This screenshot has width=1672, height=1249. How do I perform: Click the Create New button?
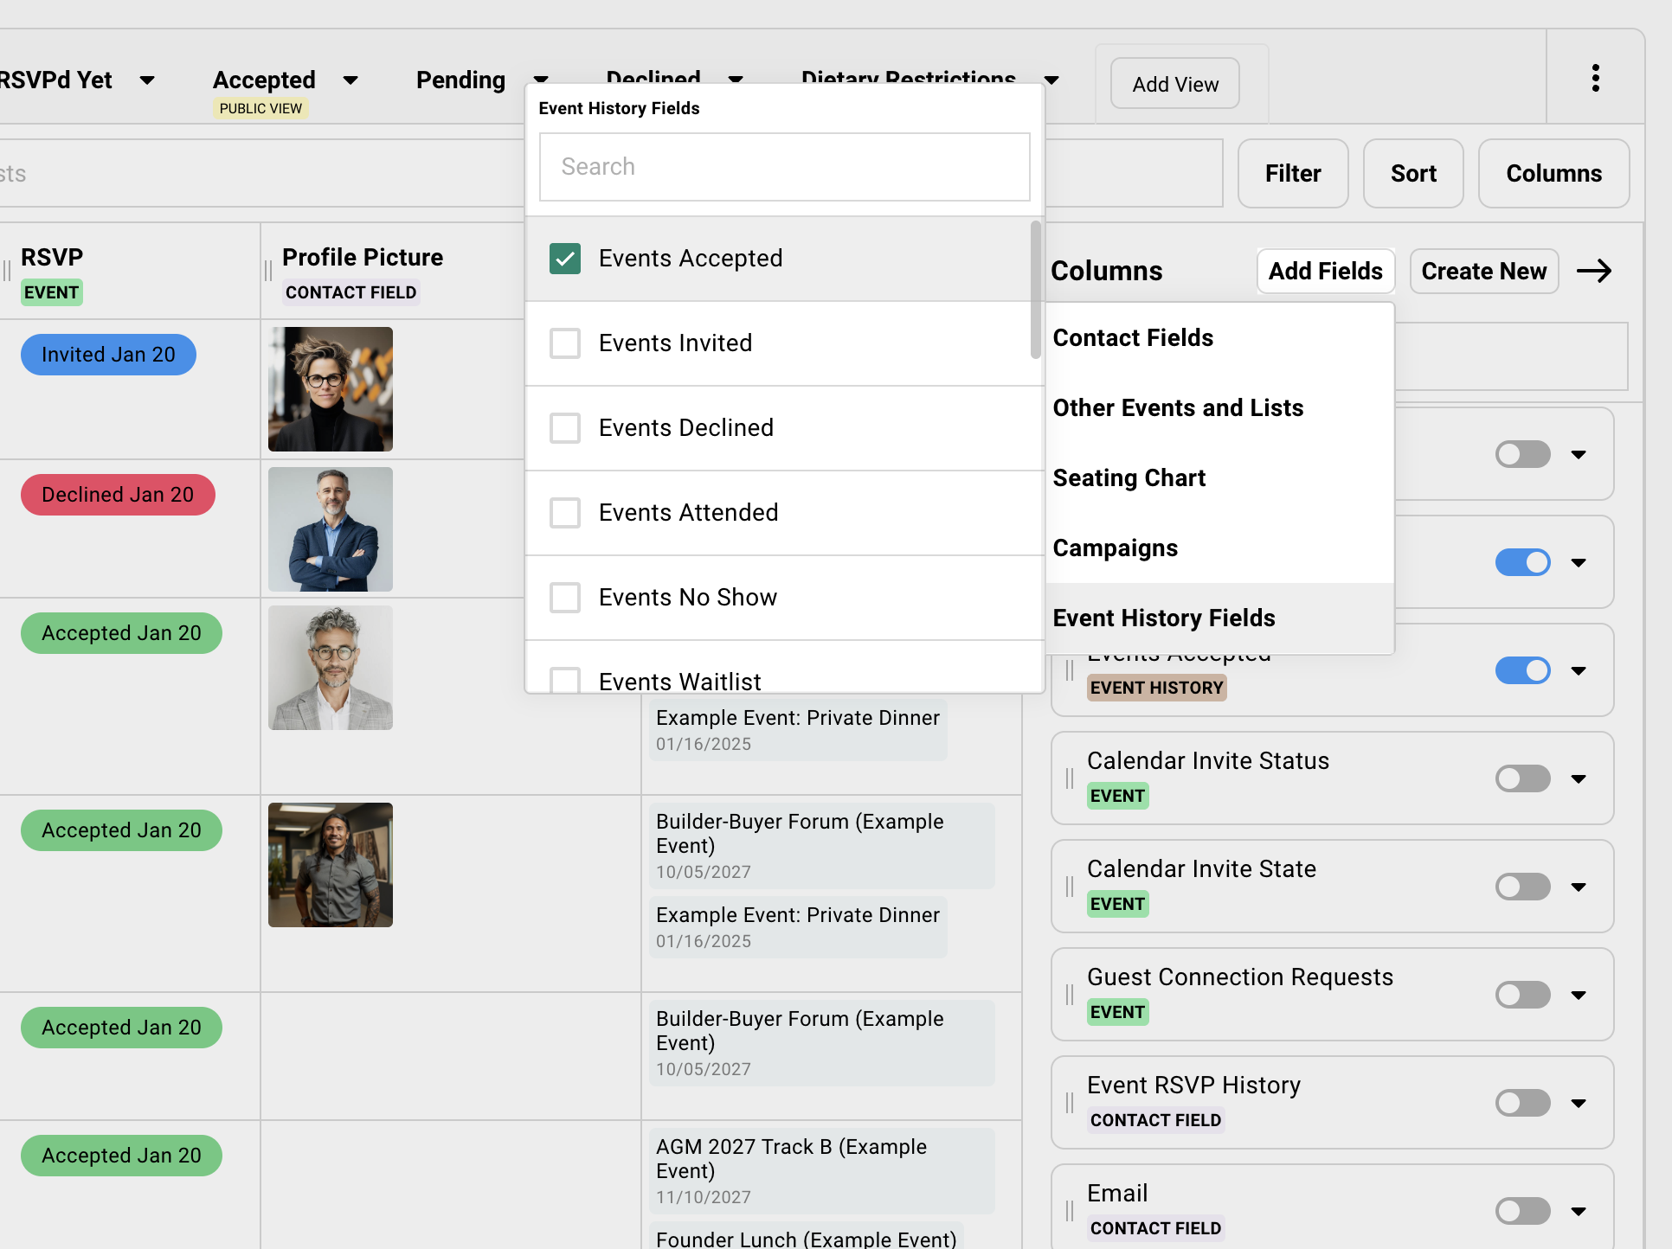1483,271
